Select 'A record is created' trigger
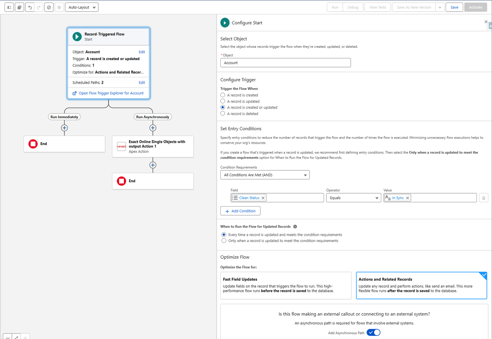This screenshot has height=339, width=492. pyautogui.click(x=223, y=95)
